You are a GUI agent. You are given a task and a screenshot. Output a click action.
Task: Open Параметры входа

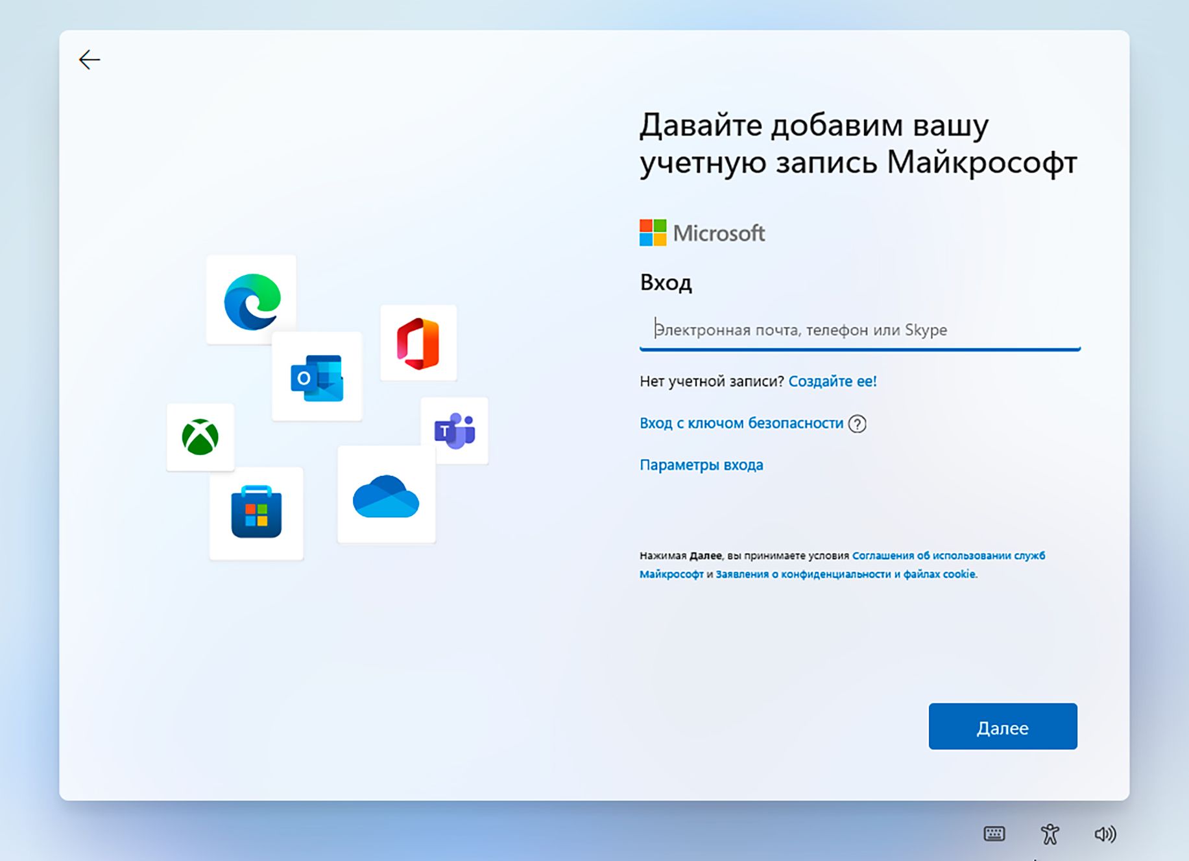pyautogui.click(x=701, y=464)
